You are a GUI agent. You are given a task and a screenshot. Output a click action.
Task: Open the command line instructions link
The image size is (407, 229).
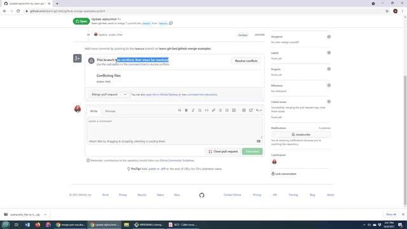coord(202,95)
